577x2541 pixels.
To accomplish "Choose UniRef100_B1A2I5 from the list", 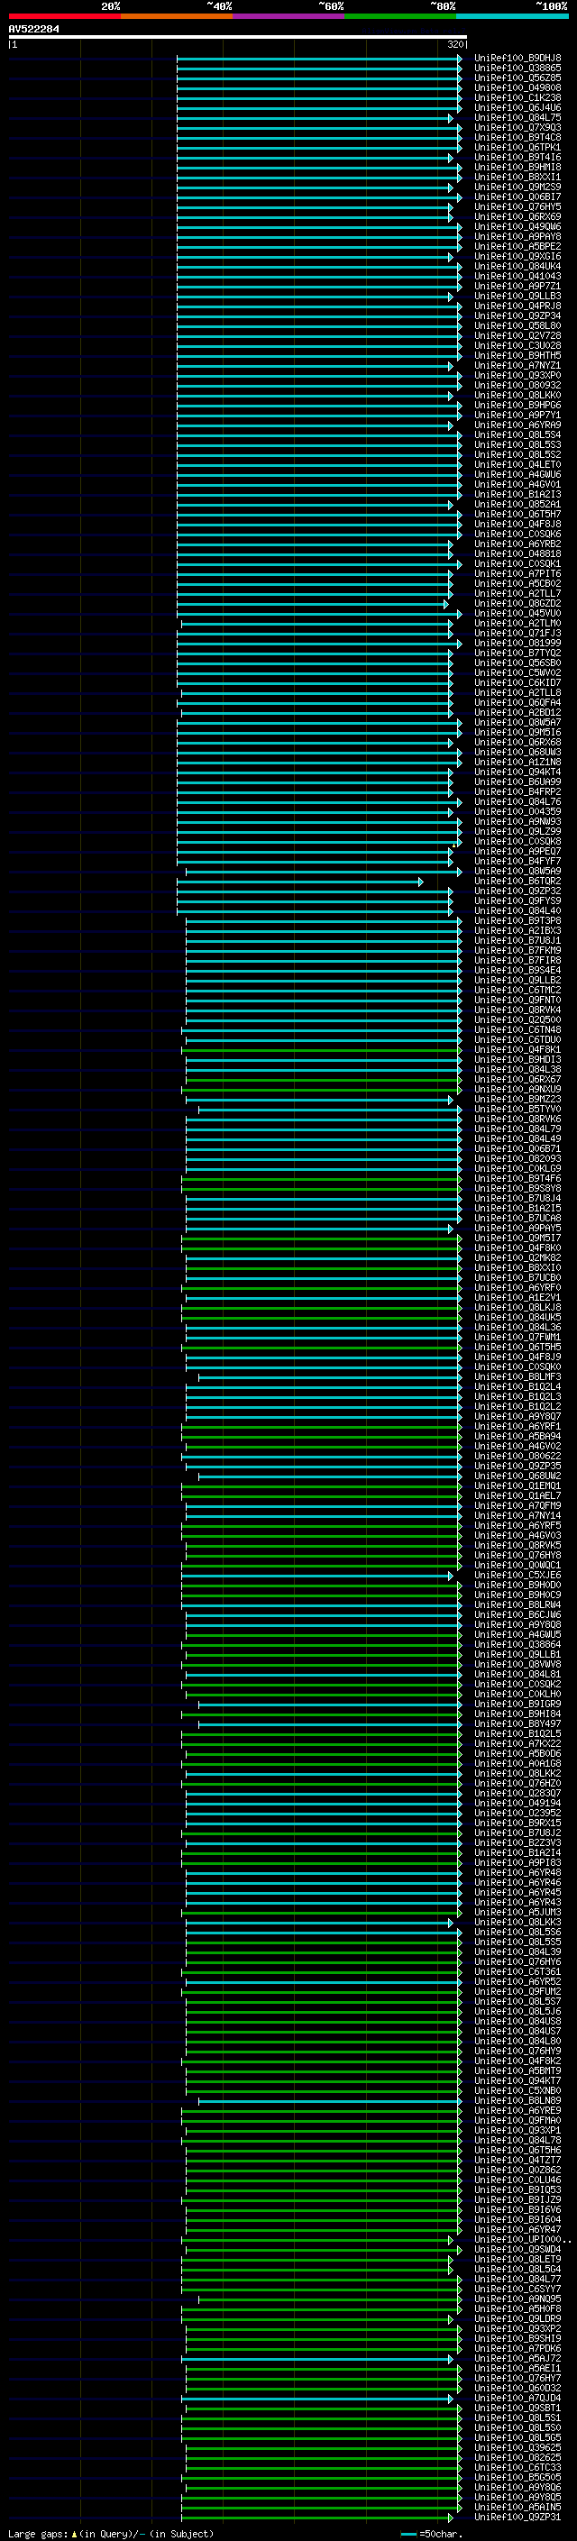I will [517, 1209].
